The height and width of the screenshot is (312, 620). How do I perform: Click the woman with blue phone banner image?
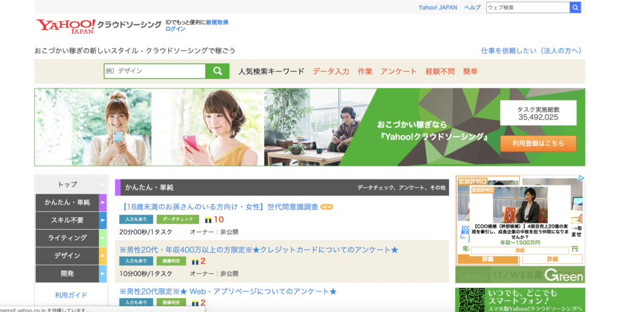coord(93,127)
